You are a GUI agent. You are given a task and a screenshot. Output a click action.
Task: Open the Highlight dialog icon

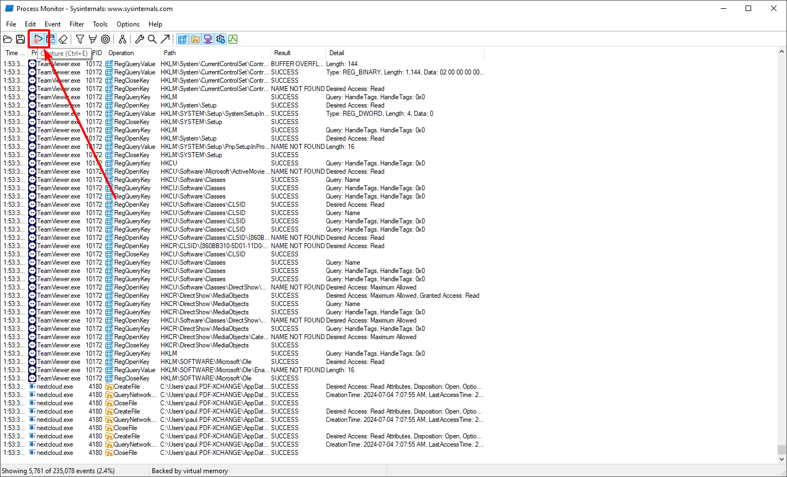coord(92,39)
